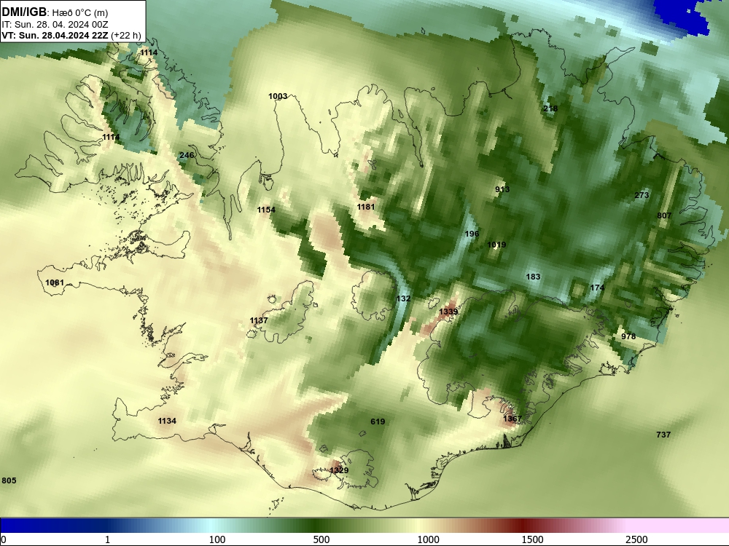Click the 807 map value
Image resolution: width=729 pixels, height=546 pixels.
pyautogui.click(x=664, y=215)
